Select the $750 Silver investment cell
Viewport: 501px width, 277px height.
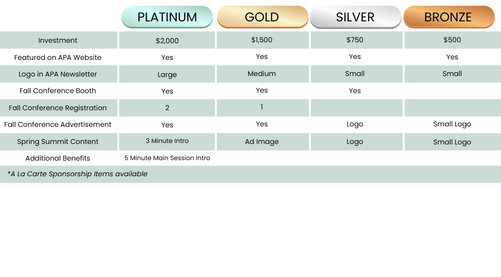pos(355,40)
